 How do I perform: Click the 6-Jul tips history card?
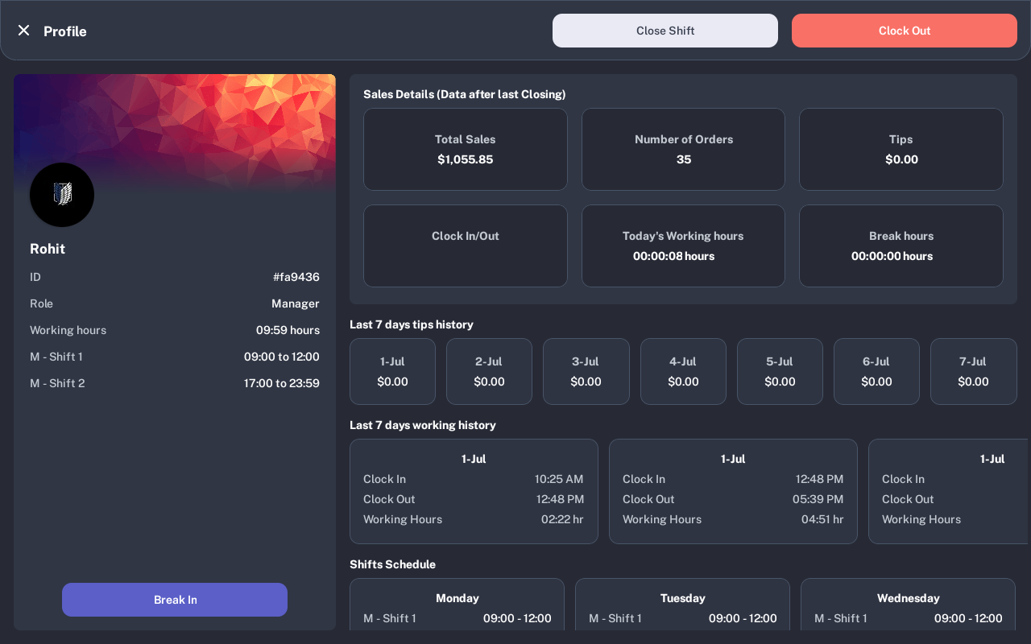[x=876, y=372]
